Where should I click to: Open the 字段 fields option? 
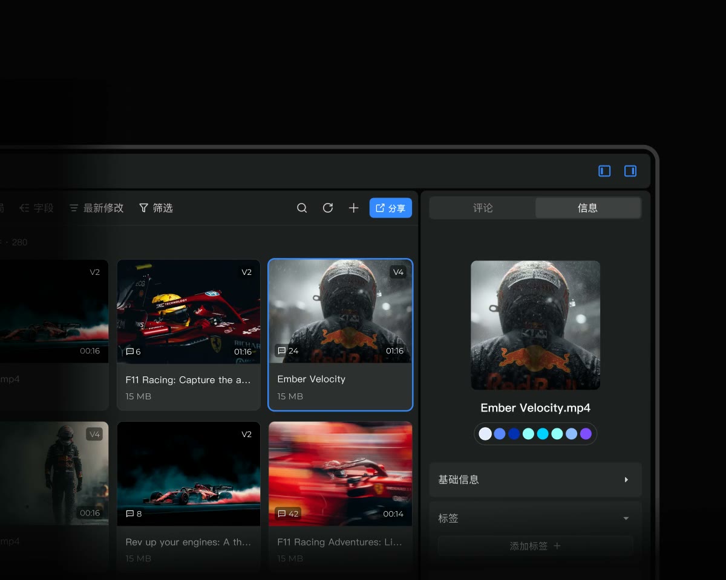(x=36, y=208)
